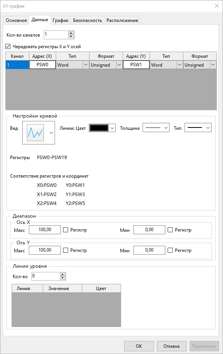Decrease channel count with down arrow
The height and width of the screenshot is (354, 223).
tap(71, 37)
